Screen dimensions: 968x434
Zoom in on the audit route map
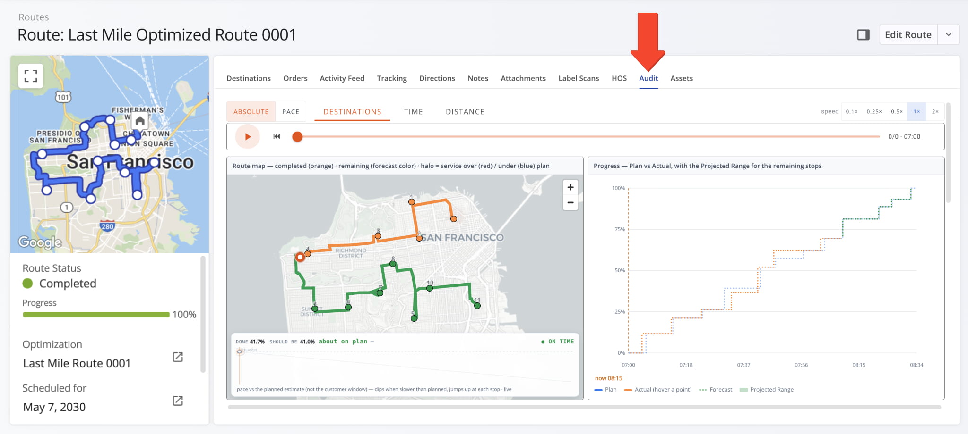click(570, 187)
